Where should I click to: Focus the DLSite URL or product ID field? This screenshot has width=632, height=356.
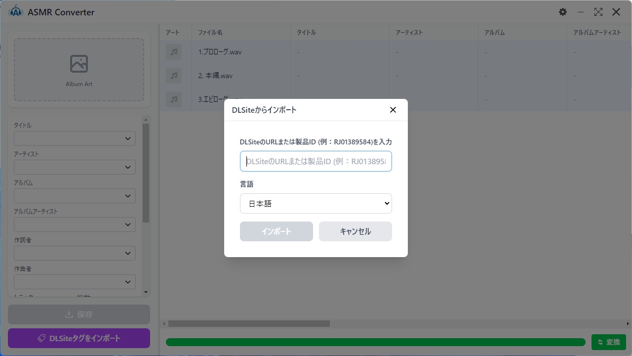316,161
